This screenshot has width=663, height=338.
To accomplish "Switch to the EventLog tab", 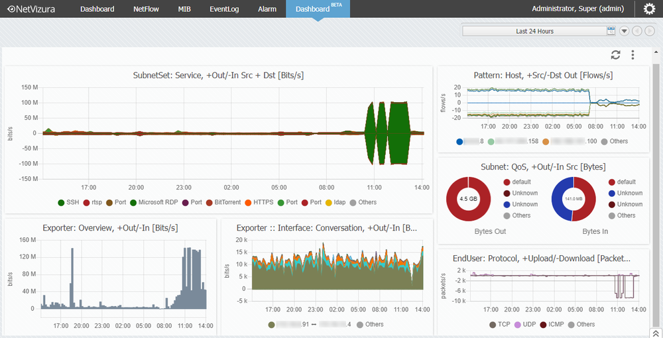I will click(x=224, y=9).
